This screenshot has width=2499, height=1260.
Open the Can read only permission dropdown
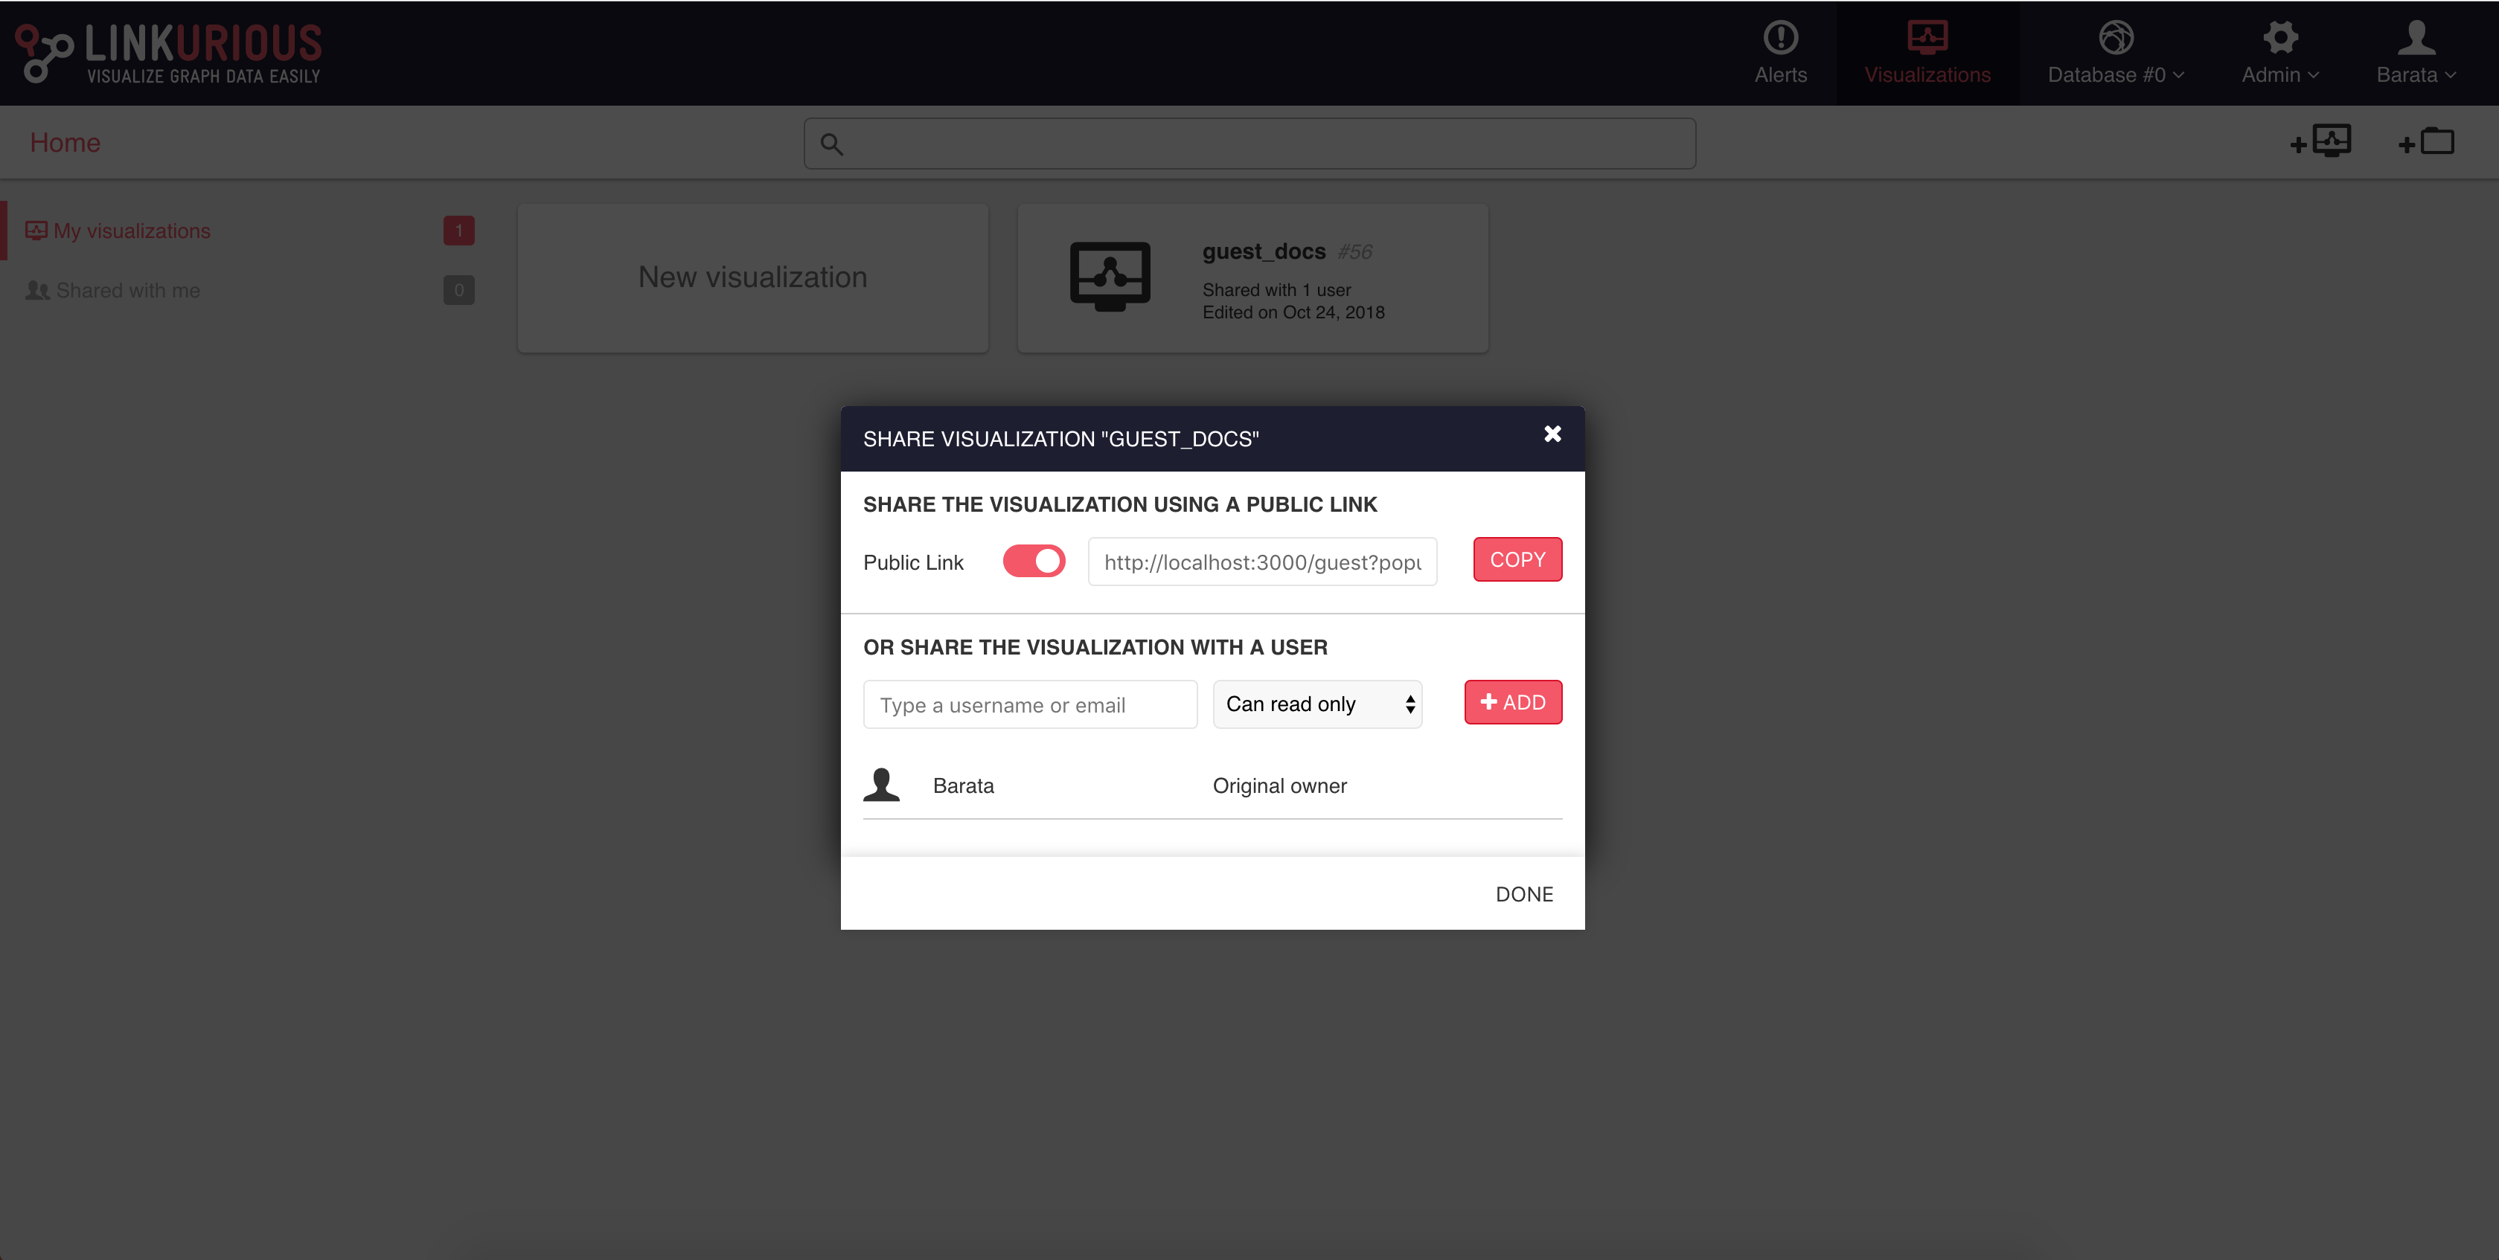coord(1317,704)
